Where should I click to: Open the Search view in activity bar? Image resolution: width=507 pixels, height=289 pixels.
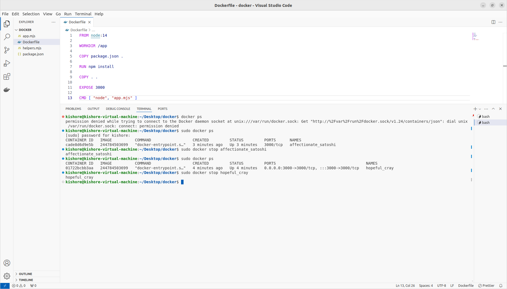(7, 37)
